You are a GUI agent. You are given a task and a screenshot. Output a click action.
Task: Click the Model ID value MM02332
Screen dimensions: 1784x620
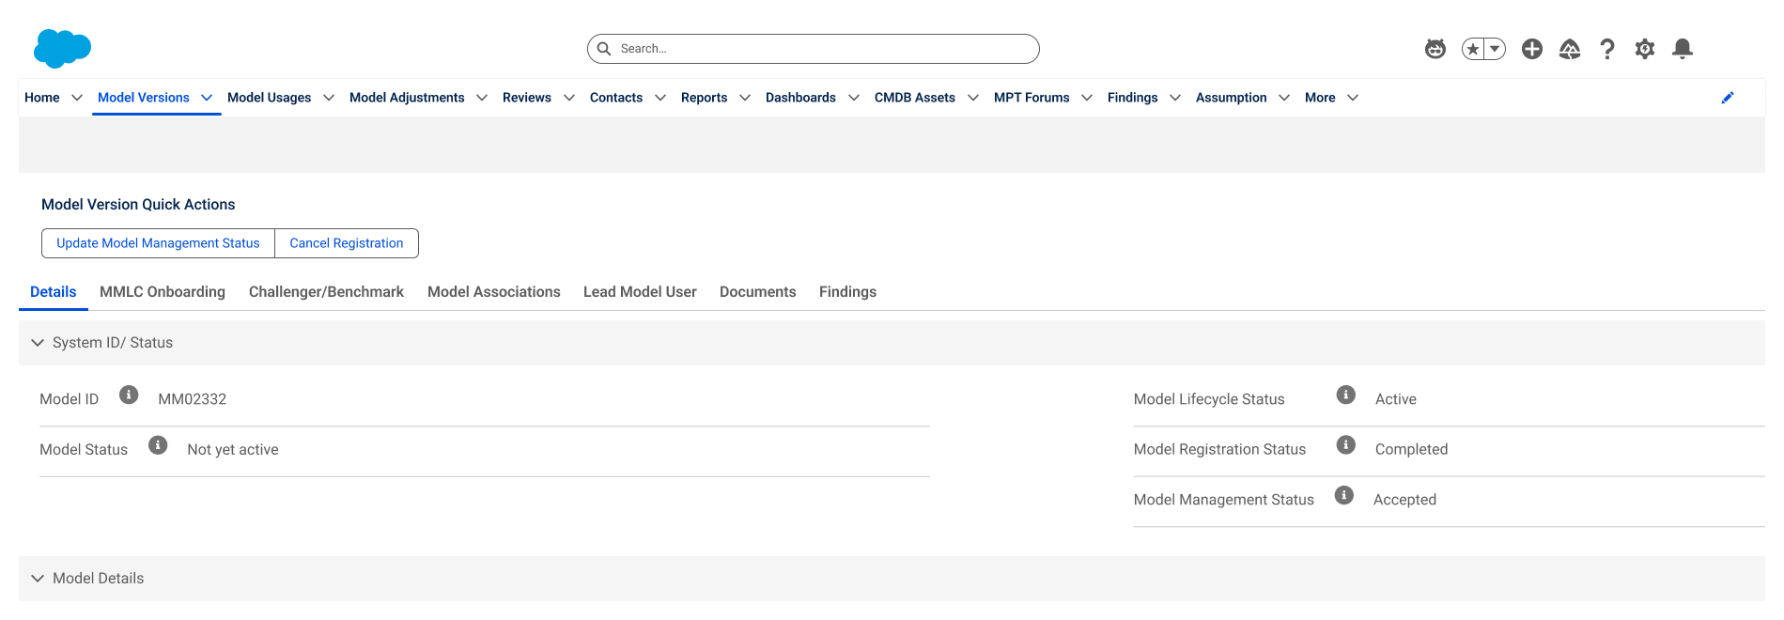point(193,399)
